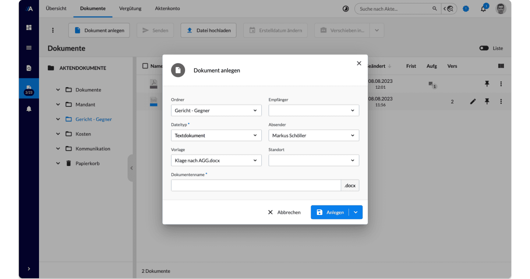
Task: Click the PDF file icon in first row
Action: coord(153,84)
